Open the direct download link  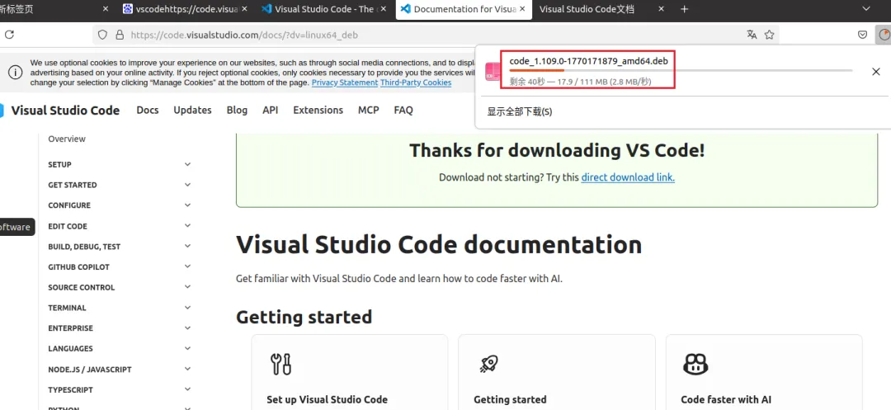[628, 177]
